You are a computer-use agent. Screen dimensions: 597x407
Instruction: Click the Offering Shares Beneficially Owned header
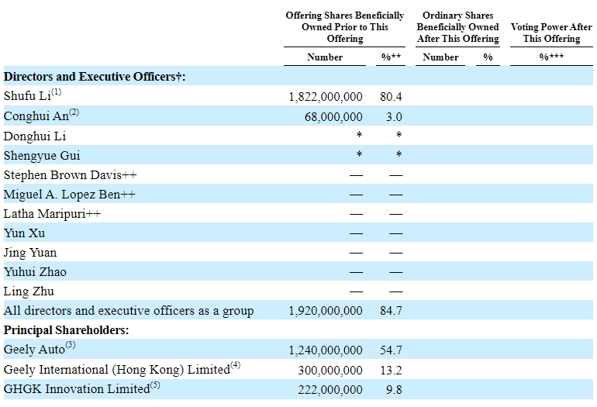point(345,27)
